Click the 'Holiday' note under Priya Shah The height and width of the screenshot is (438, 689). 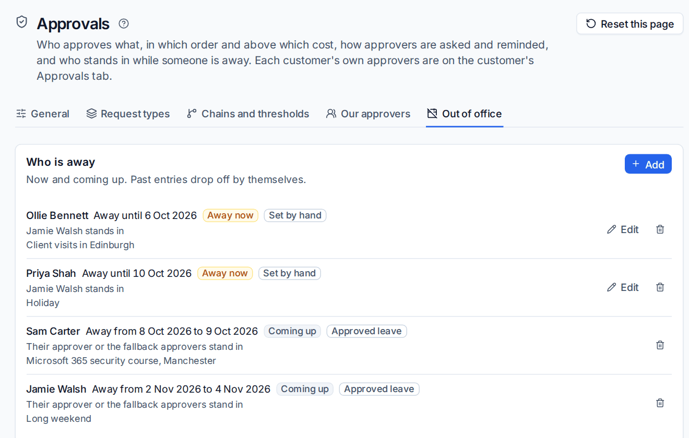(43, 303)
